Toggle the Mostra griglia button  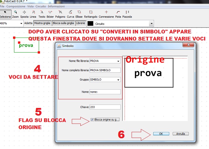click(x=42, y=23)
